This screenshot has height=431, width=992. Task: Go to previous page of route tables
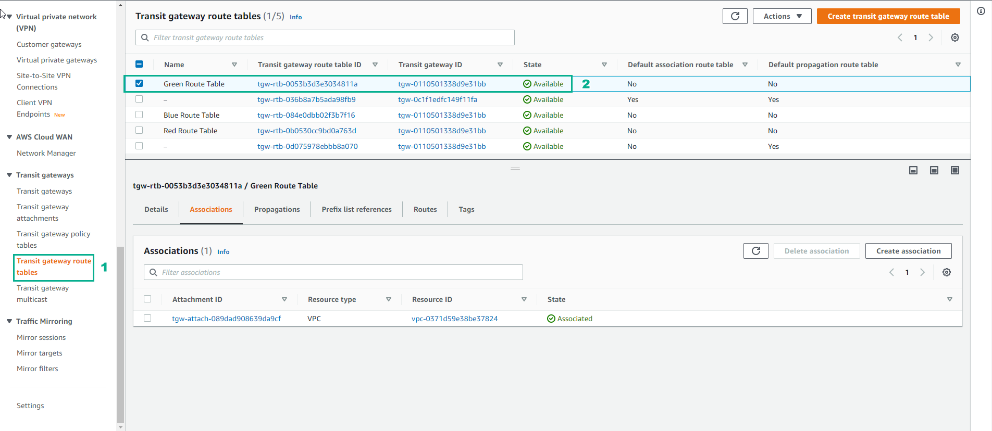point(900,37)
